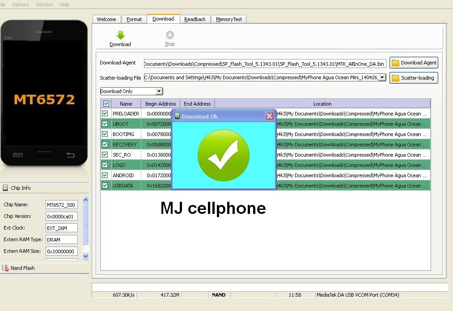Switch to the Format tab
The width and height of the screenshot is (453, 311).
(134, 19)
